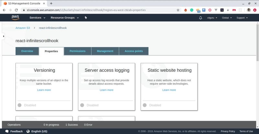Click the pink circular extension icon
This screenshot has width=259, height=134.
coord(210,10)
